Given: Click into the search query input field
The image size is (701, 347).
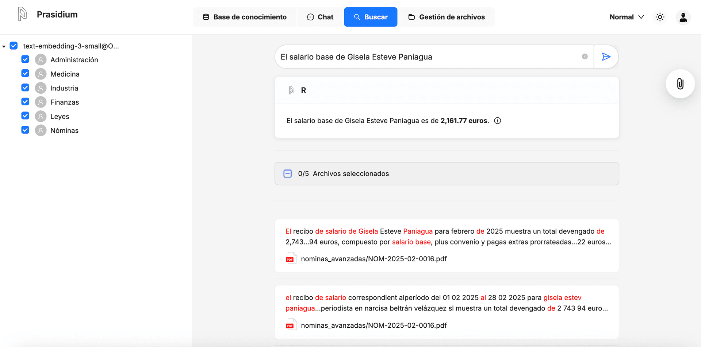Looking at the screenshot, I should (427, 57).
